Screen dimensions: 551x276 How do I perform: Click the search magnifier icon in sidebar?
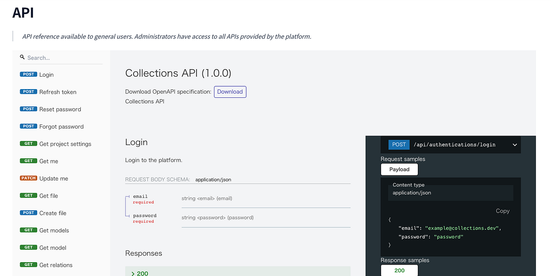pos(22,57)
